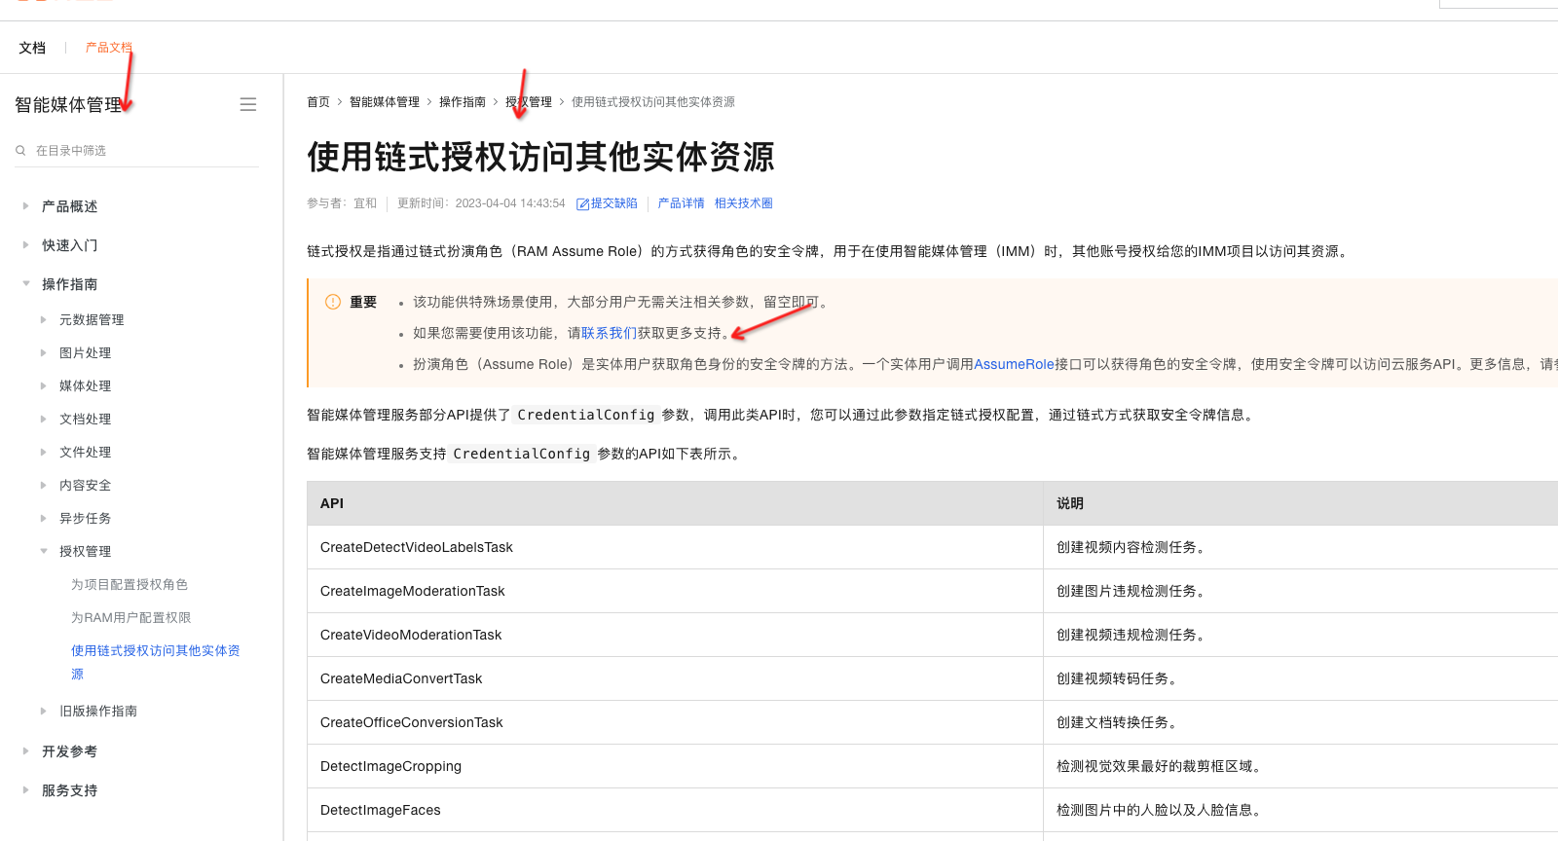
Task: Click CreateMediaConvertTask table cell
Action: click(675, 678)
